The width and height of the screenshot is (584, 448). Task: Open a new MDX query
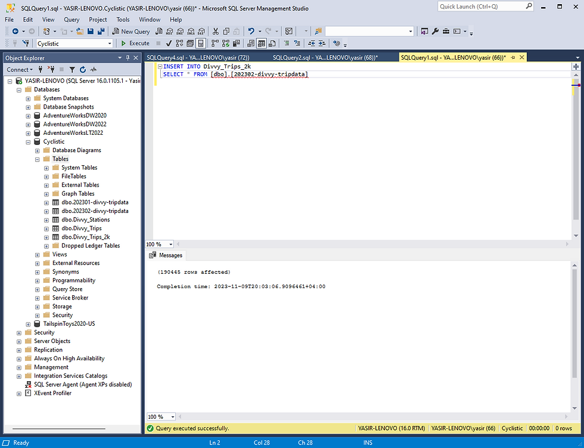click(x=169, y=31)
